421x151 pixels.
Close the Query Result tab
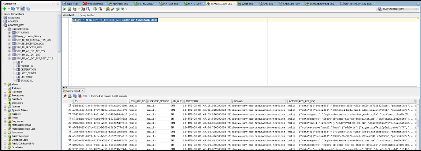click(82, 91)
